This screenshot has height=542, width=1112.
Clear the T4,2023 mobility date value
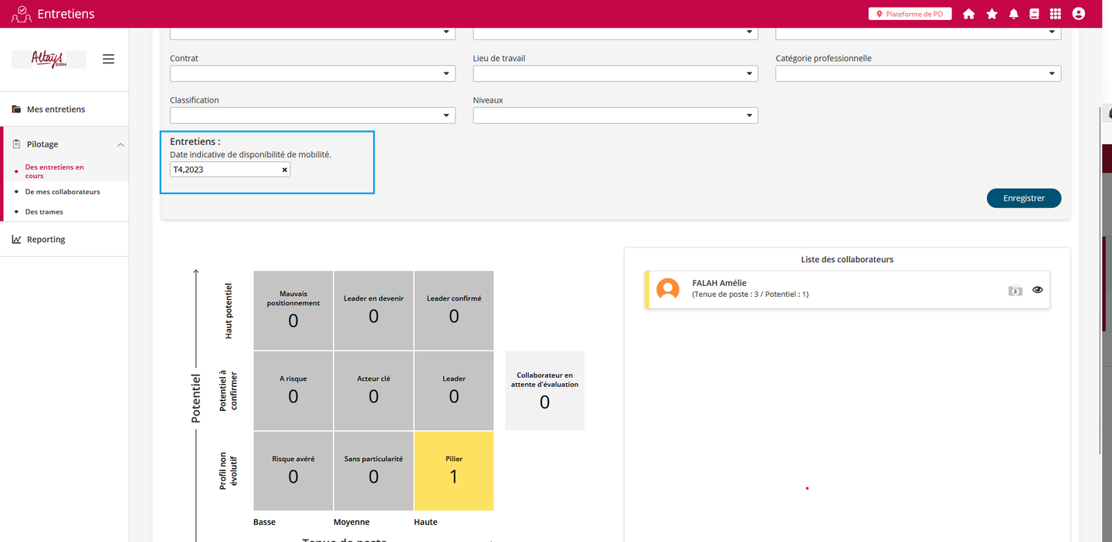click(284, 170)
